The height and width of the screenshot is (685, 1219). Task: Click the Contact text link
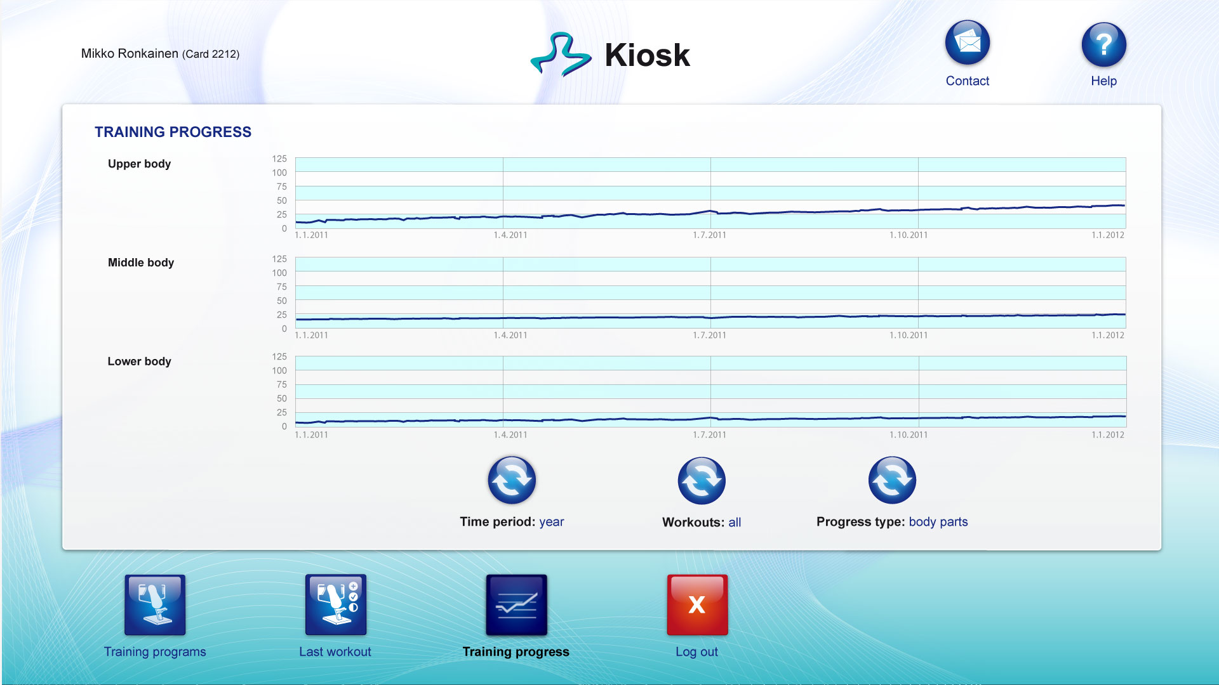(967, 81)
